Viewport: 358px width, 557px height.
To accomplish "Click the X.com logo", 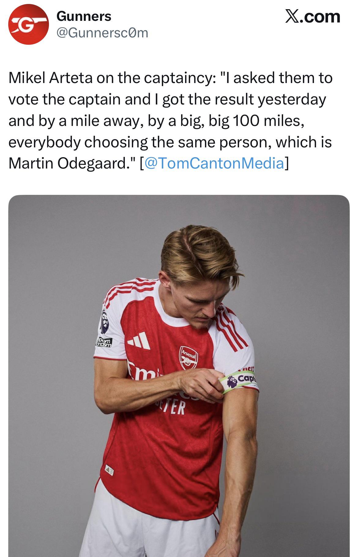I will [312, 16].
